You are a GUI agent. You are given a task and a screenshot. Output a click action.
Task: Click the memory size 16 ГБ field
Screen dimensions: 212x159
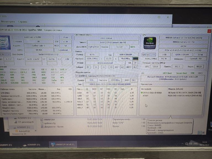click(x=92, y=54)
